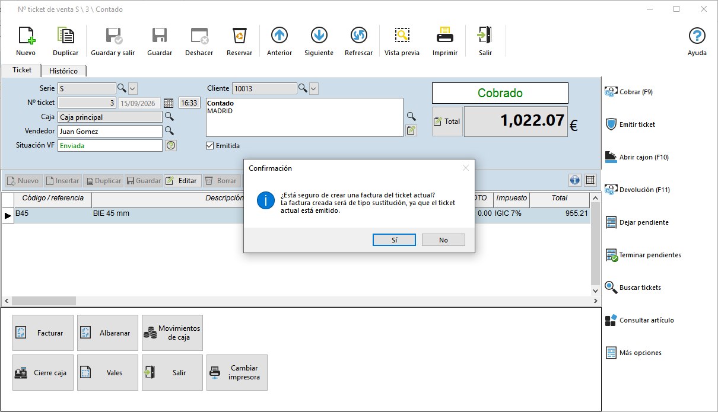
Task: Click the horizontal scrollbar thumb under the table
Action: pyautogui.click(x=44, y=301)
